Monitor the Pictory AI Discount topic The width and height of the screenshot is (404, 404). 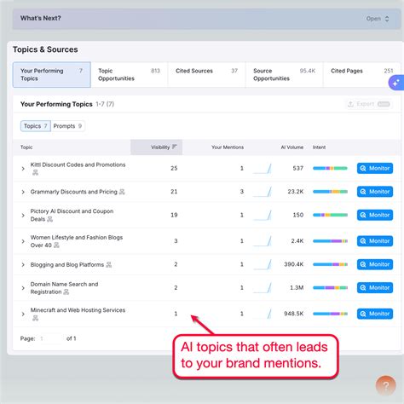point(375,215)
